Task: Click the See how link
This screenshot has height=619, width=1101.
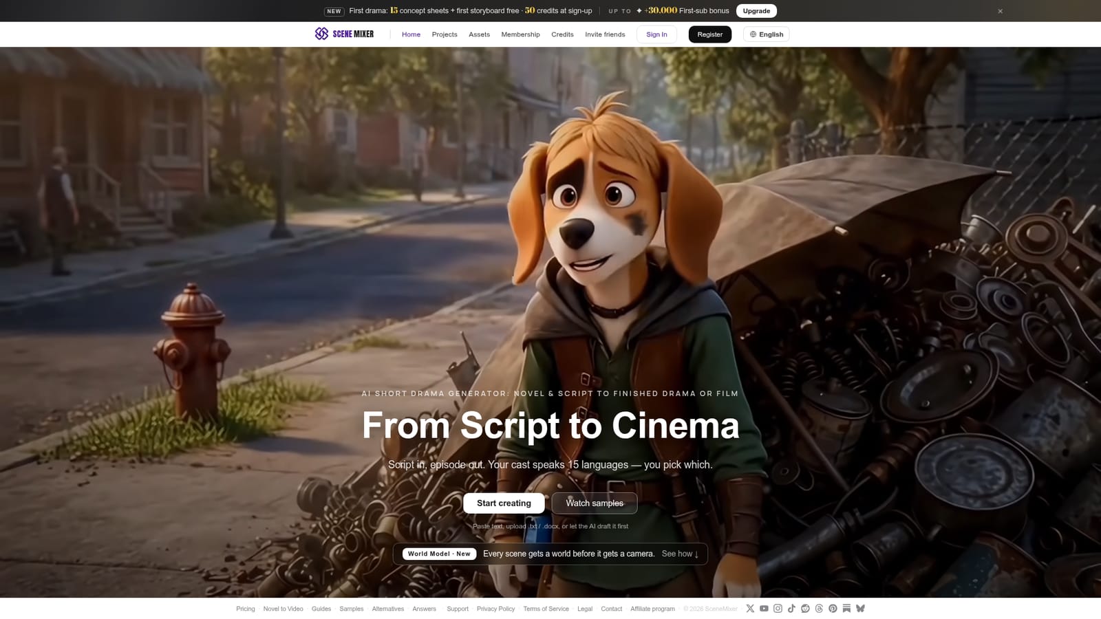Action: [680, 554]
